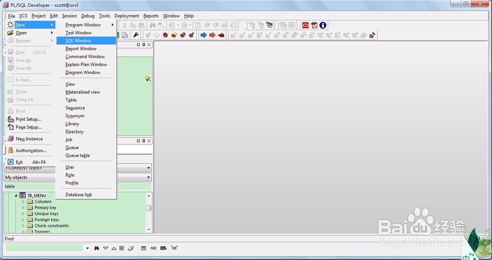This screenshot has height=260, width=492.
Task: Click the green pencil icon in upper-left panel
Action: click(x=148, y=78)
